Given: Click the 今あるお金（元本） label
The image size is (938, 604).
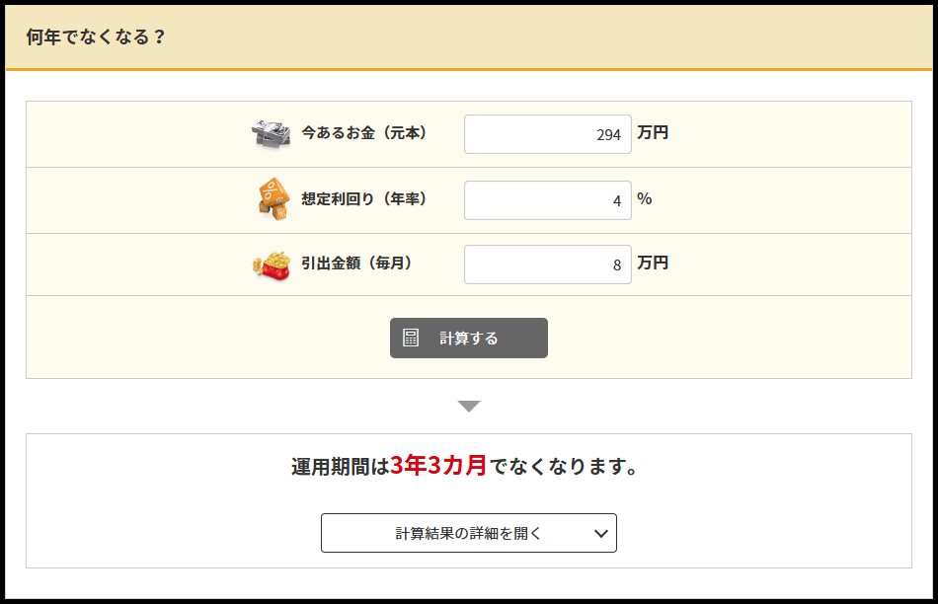Looking at the screenshot, I should pos(363,132).
